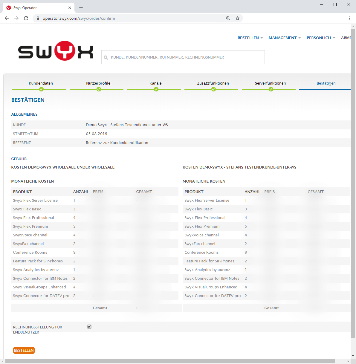356x364 pixels.
Task: Go to the Zusatzfunktionen step
Action: click(x=213, y=83)
